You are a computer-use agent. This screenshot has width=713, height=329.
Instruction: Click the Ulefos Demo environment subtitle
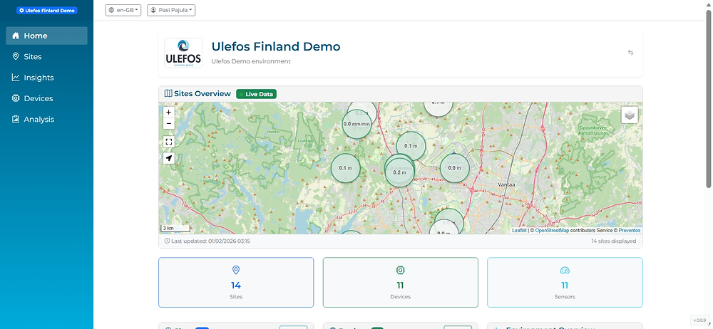251,61
